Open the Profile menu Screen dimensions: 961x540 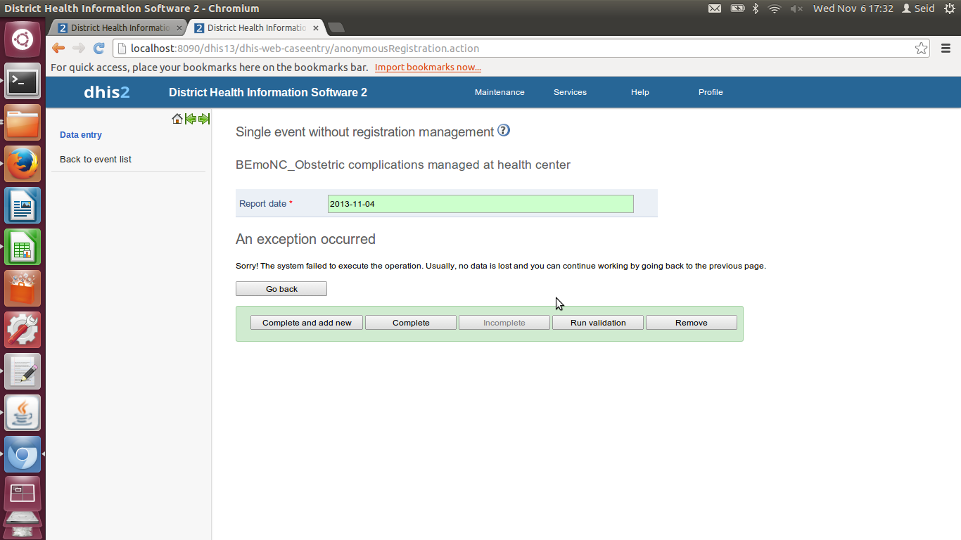(x=711, y=92)
